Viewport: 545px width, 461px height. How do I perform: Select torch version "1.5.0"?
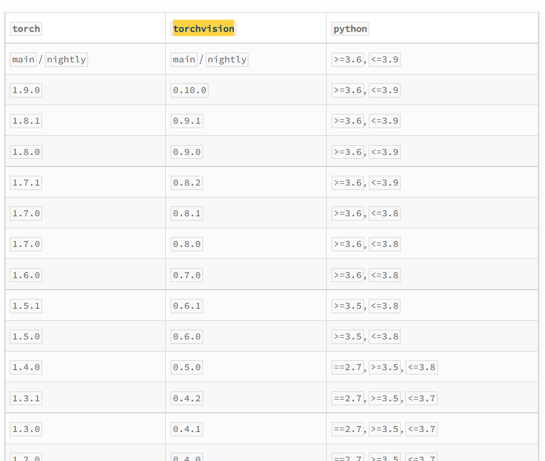[26, 337]
